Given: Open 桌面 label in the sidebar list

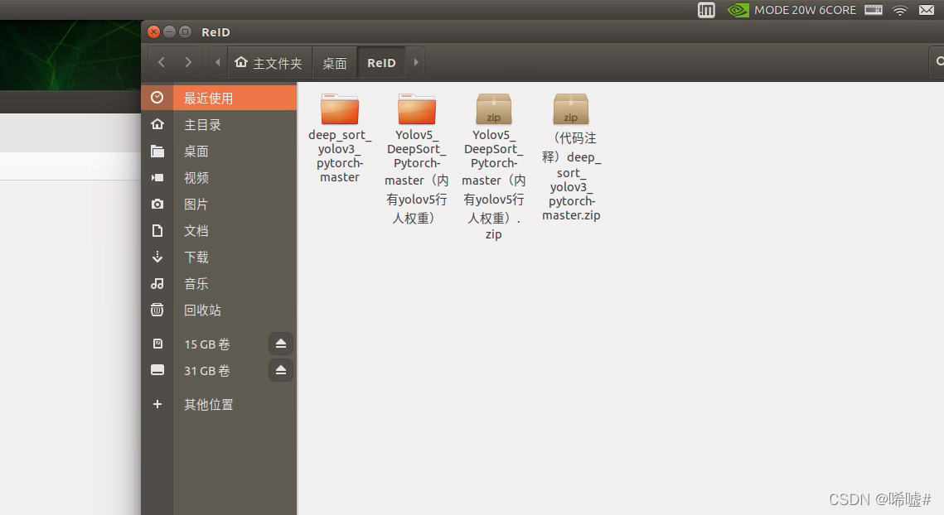Looking at the screenshot, I should [x=196, y=151].
